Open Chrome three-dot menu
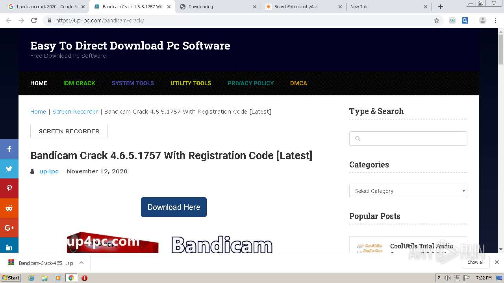Viewport: 504px width, 283px height. 495,20
